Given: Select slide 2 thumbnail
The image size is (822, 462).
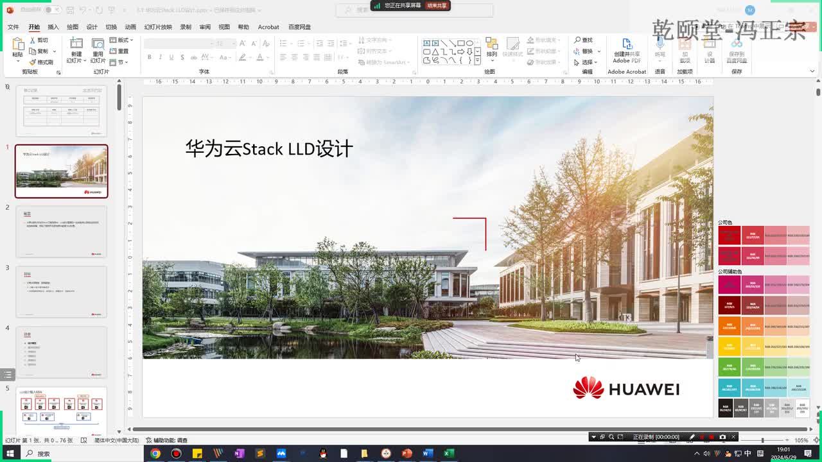Looking at the screenshot, I should pos(62,232).
